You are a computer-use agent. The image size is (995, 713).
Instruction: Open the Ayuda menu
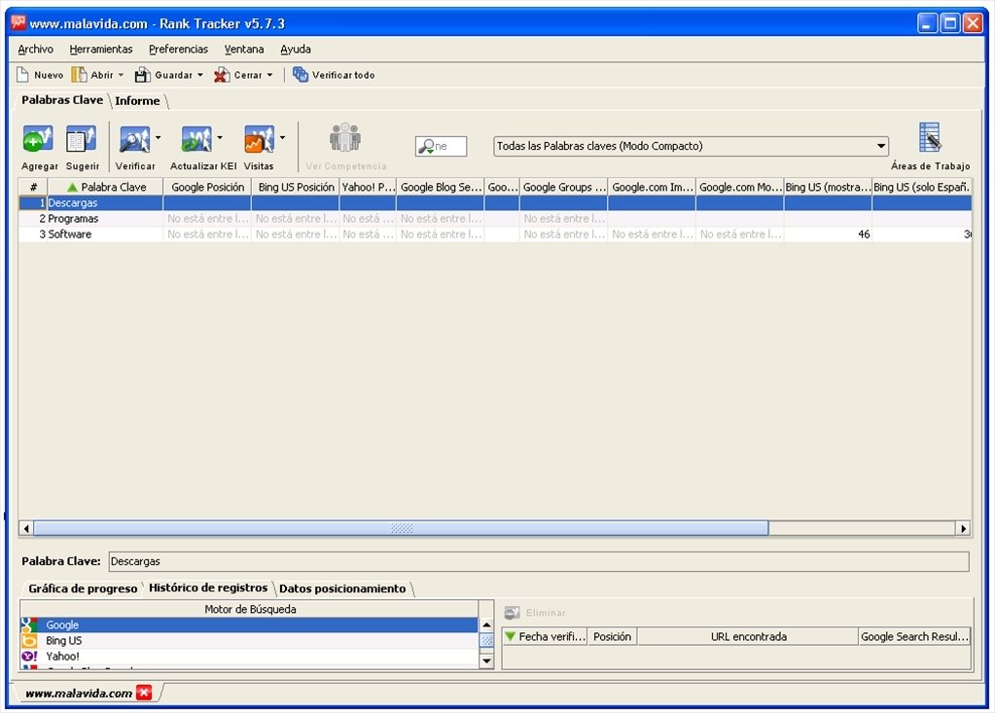pos(296,49)
